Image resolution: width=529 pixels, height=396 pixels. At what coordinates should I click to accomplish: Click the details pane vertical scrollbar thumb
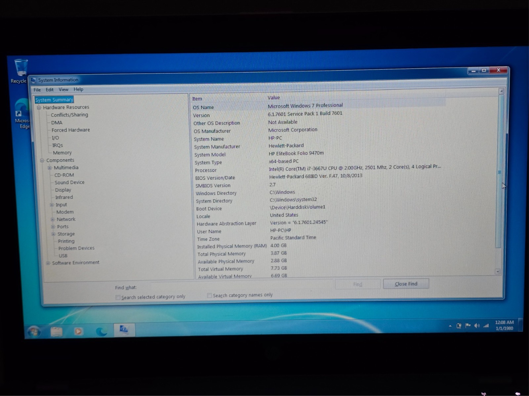click(x=500, y=172)
